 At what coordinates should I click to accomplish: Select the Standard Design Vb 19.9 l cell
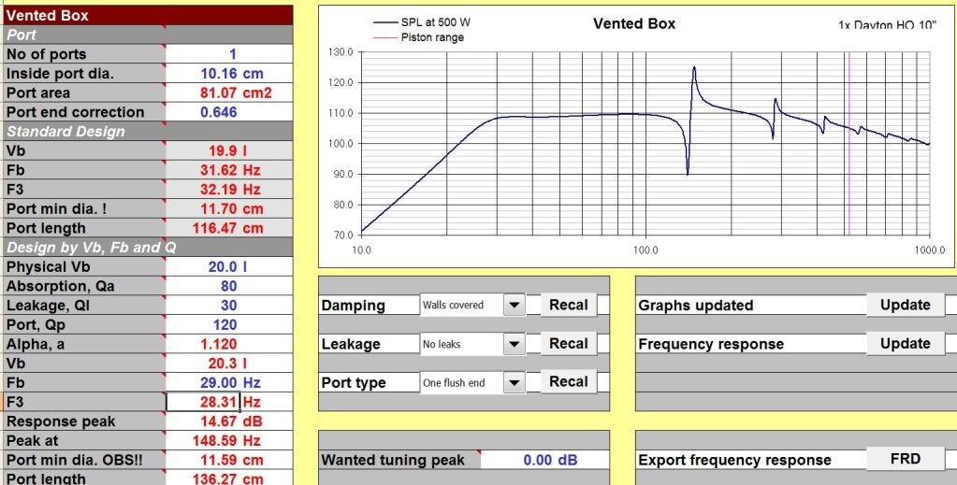[229, 150]
